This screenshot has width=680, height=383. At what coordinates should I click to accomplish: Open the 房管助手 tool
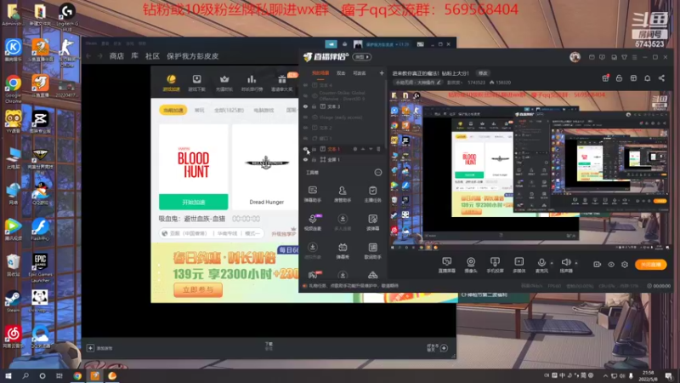[x=343, y=194]
